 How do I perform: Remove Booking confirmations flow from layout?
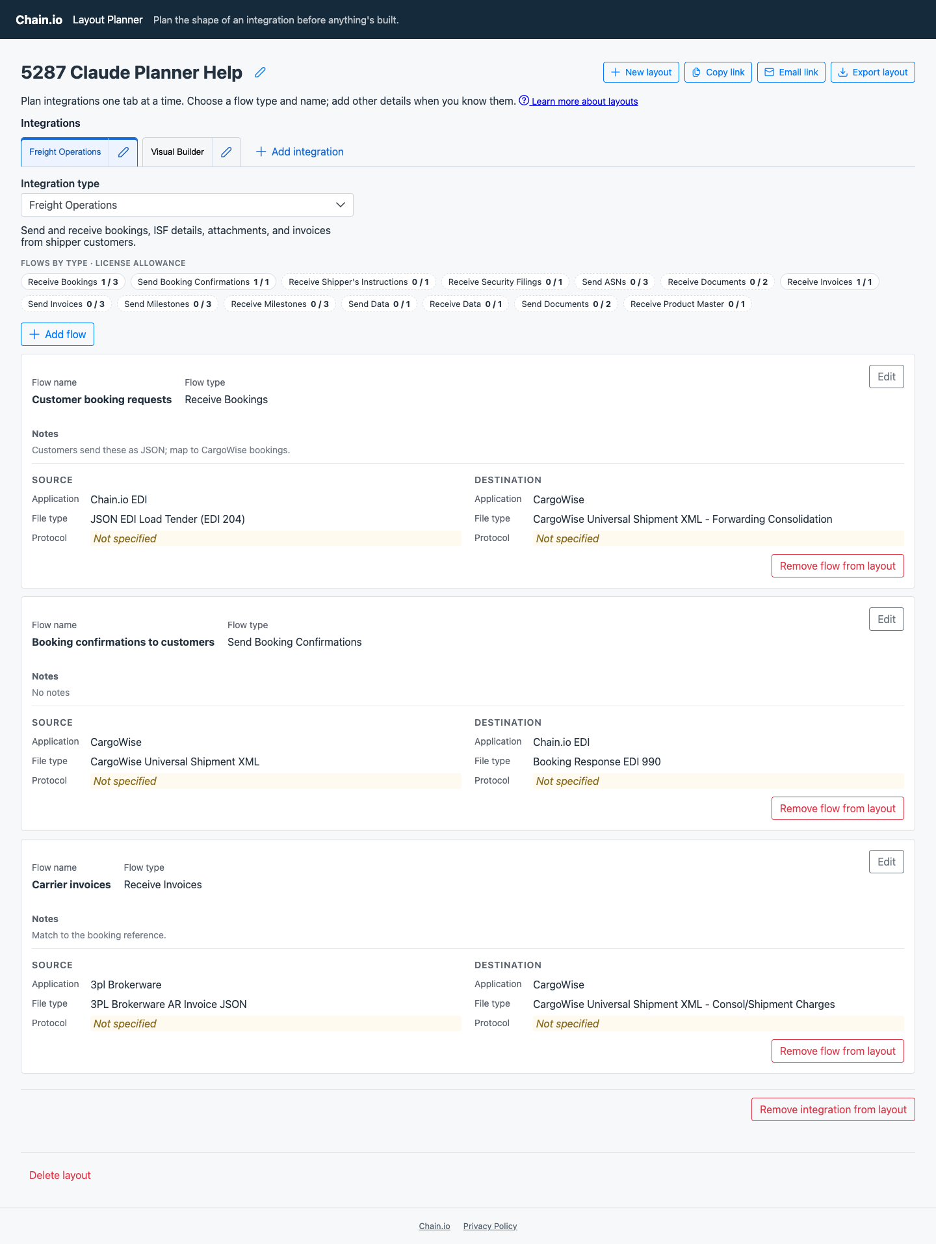point(838,808)
